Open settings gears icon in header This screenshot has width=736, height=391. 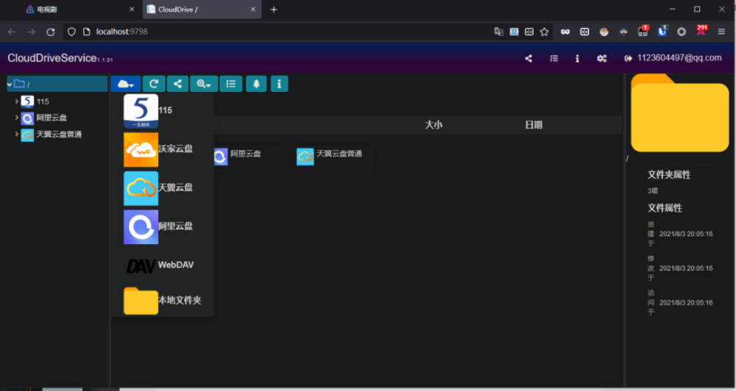point(601,58)
